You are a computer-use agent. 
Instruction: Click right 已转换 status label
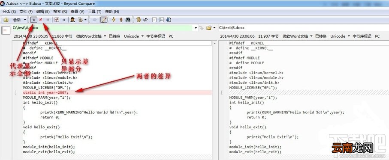coord(321,36)
